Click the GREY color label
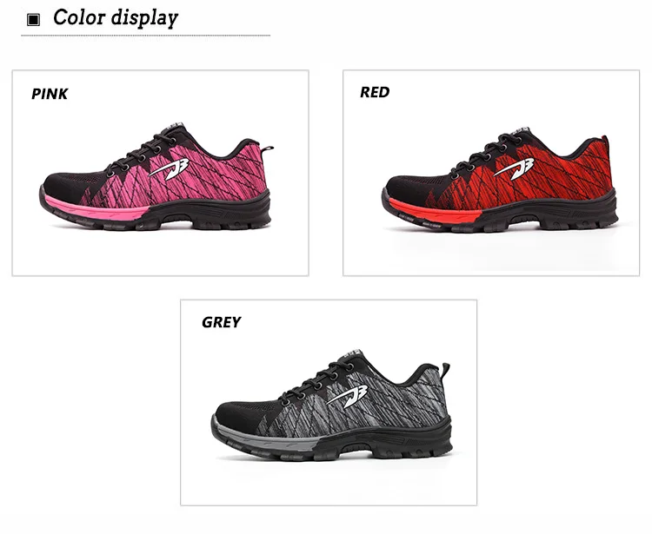The width and height of the screenshot is (652, 534). pyautogui.click(x=221, y=322)
